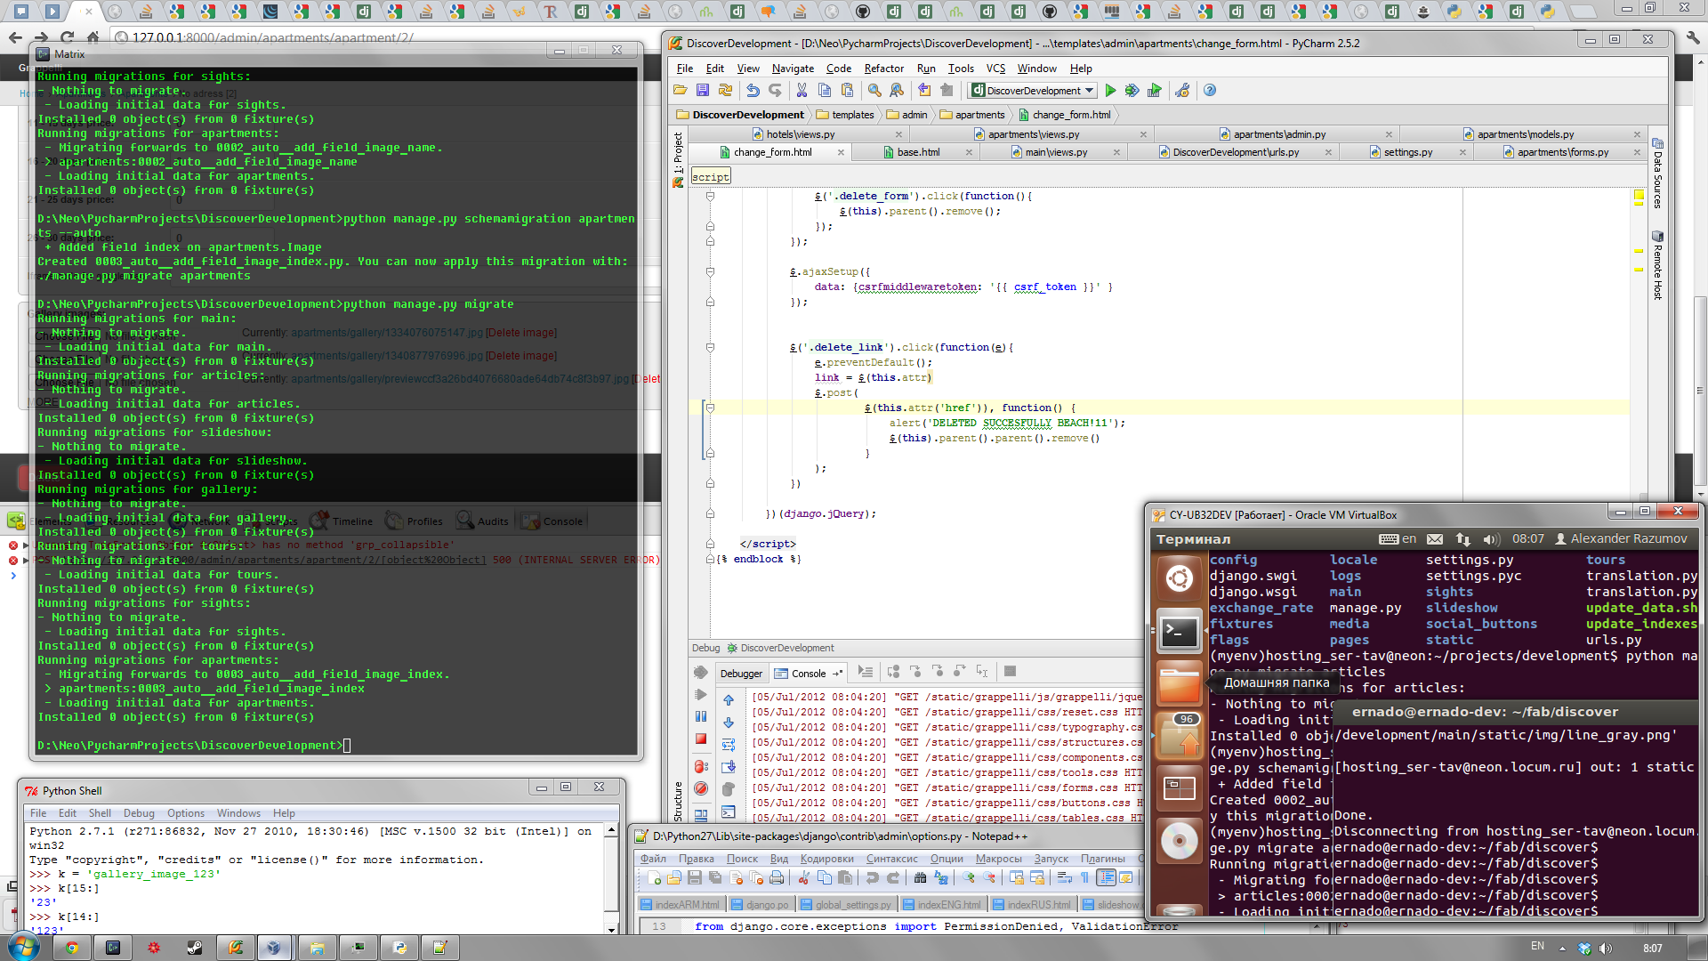Click console Up the stack trace arrow

729,700
